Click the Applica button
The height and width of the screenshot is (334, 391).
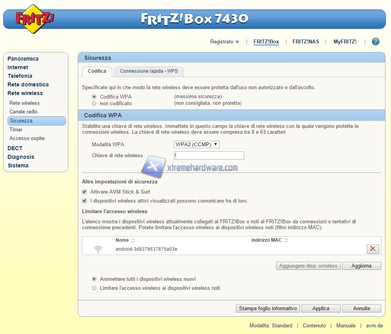click(321, 309)
